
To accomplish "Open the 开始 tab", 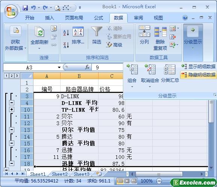I will 30,18.
